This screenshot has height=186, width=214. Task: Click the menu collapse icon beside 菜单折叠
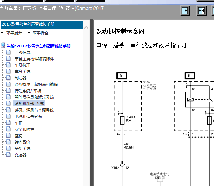tap(28, 33)
